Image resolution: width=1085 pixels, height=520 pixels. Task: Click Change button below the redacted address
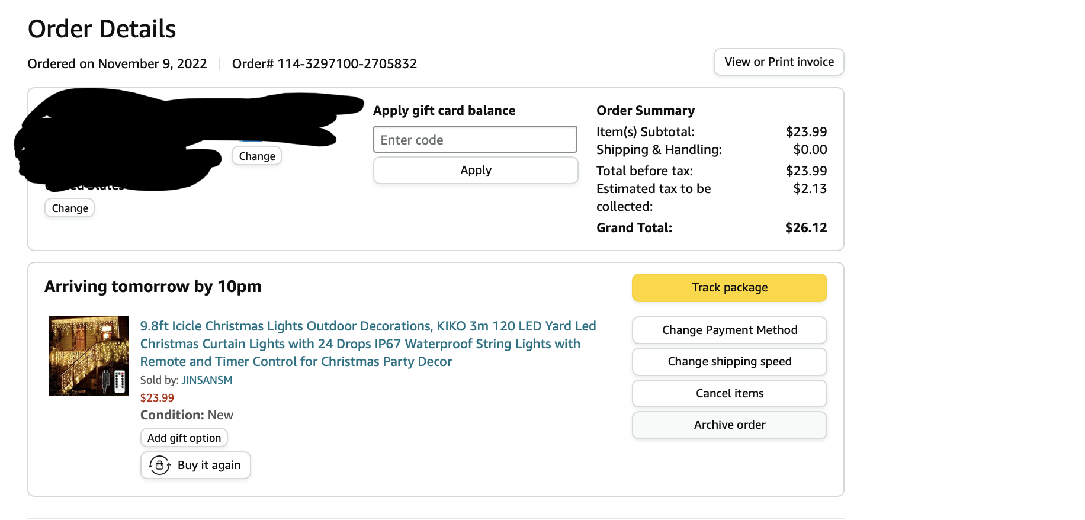tap(70, 208)
